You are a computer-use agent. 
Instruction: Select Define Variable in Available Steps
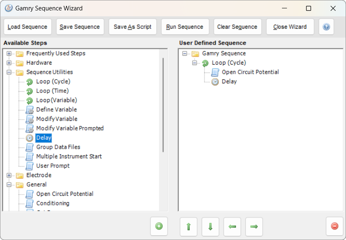pos(57,110)
